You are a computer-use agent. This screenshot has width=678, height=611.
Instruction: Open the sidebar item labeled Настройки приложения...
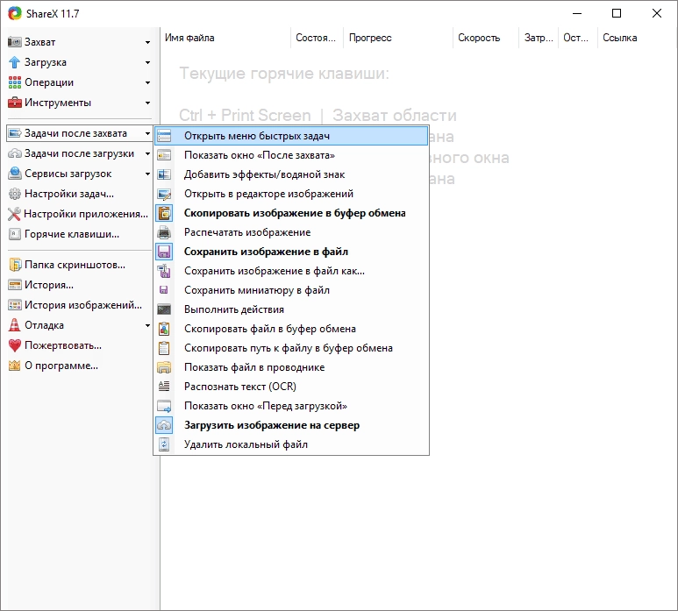point(79,214)
